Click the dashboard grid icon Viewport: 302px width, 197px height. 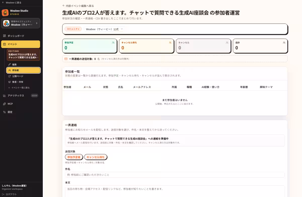click(x=4, y=36)
